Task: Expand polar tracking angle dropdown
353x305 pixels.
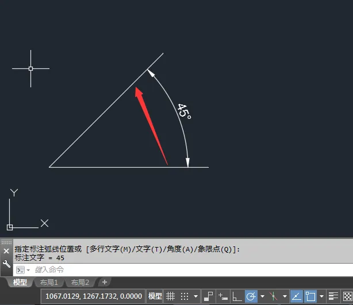Action: [262, 296]
